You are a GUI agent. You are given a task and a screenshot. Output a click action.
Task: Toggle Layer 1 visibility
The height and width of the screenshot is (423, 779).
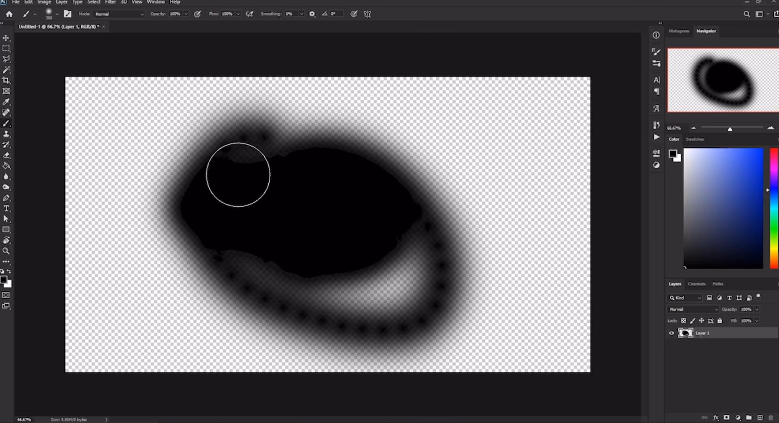(672, 333)
